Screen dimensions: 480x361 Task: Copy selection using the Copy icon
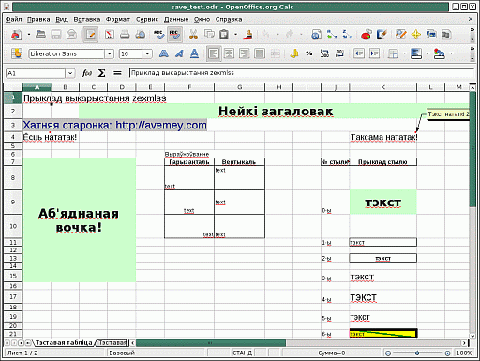209,35
